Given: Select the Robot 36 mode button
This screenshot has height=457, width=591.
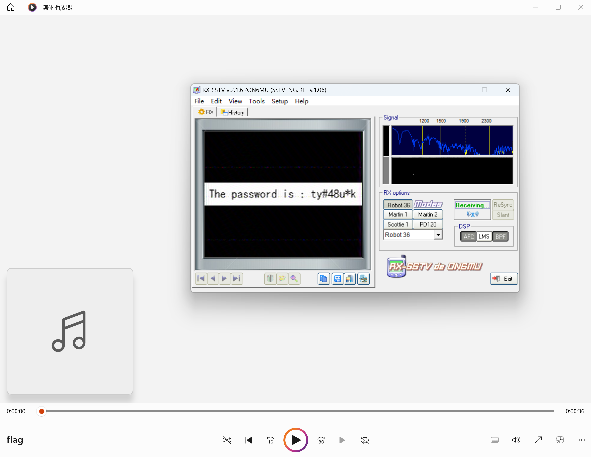Looking at the screenshot, I should (398, 205).
